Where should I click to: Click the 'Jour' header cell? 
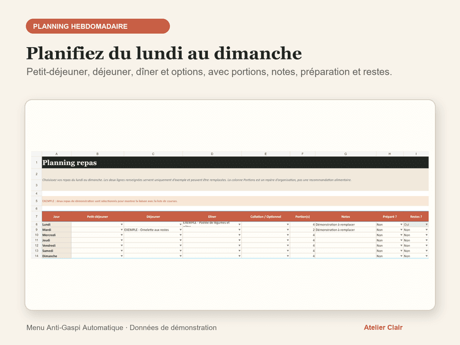tap(57, 217)
